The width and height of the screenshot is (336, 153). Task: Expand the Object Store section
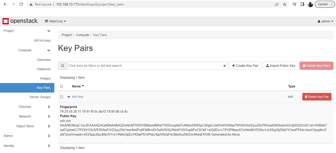49,126
